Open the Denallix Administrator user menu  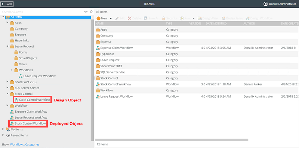280,4
